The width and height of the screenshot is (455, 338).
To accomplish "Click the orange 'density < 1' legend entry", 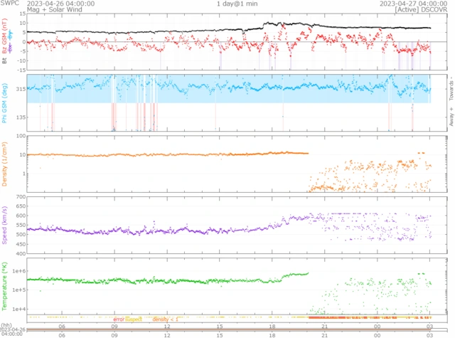I will (165, 319).
